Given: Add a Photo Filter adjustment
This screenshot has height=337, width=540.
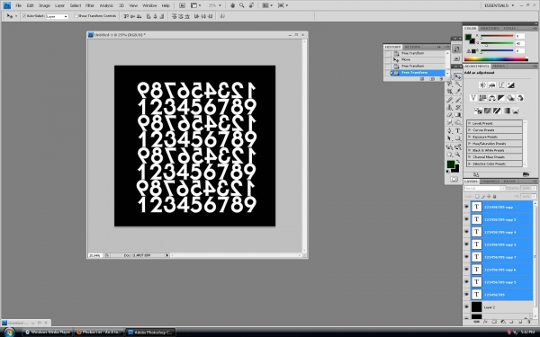Looking at the screenshot, I should click(x=511, y=98).
